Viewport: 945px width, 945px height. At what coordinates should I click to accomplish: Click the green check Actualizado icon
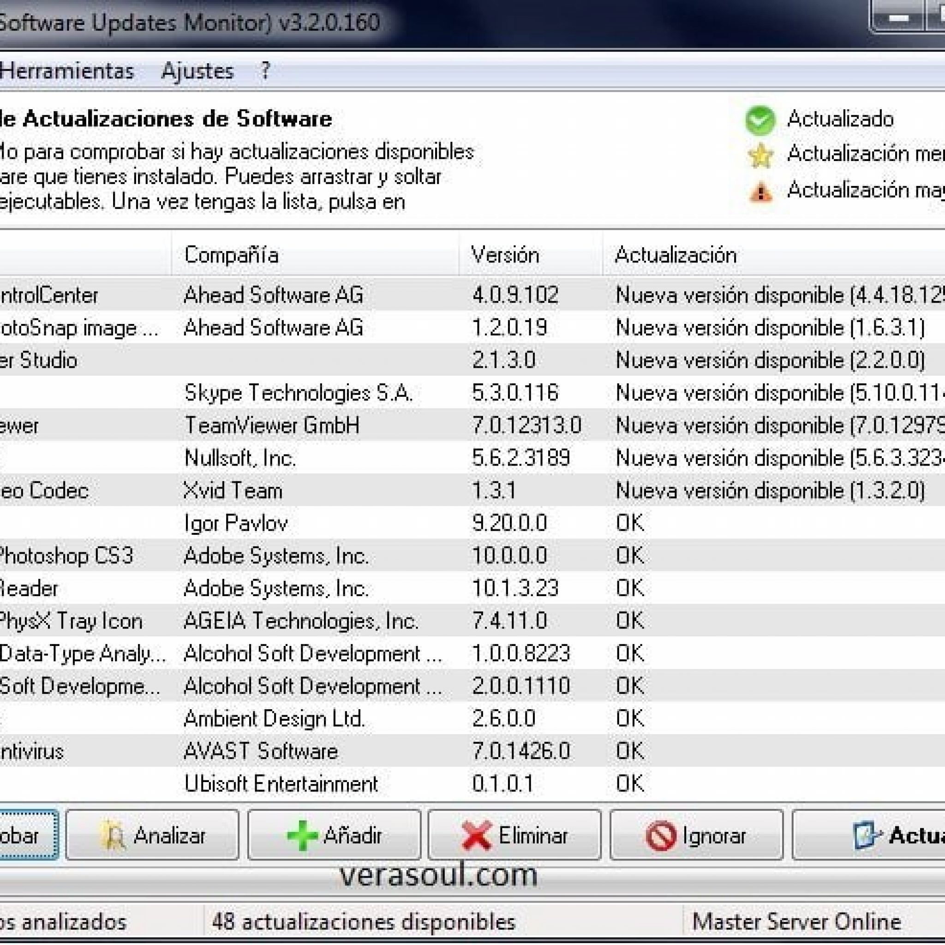(x=760, y=120)
